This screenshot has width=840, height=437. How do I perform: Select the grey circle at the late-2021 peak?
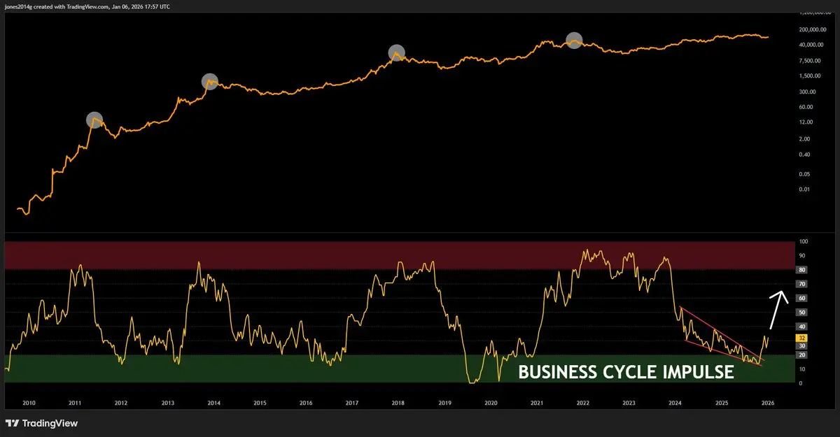tap(574, 41)
